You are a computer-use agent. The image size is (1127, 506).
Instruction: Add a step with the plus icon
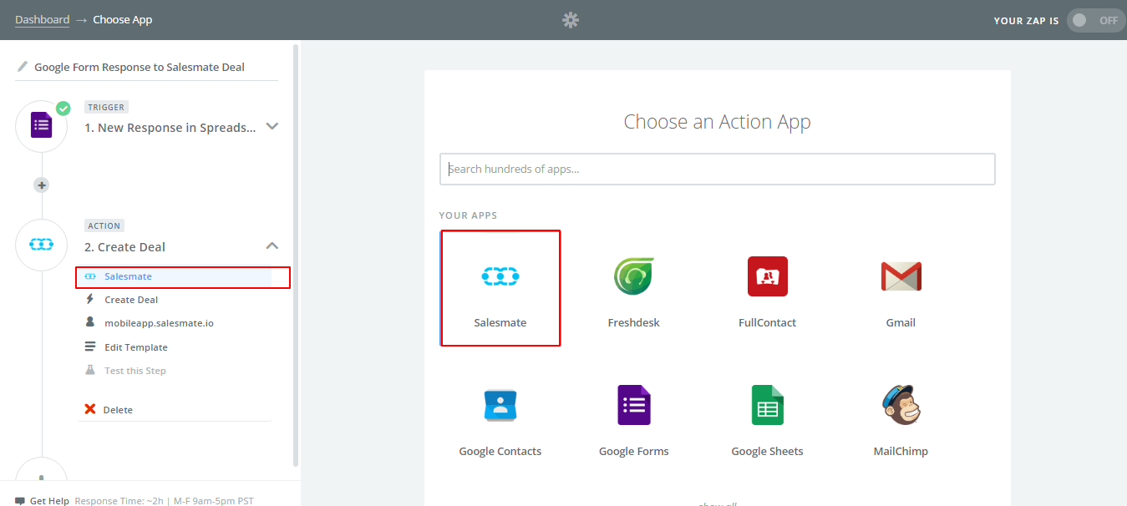tap(42, 185)
